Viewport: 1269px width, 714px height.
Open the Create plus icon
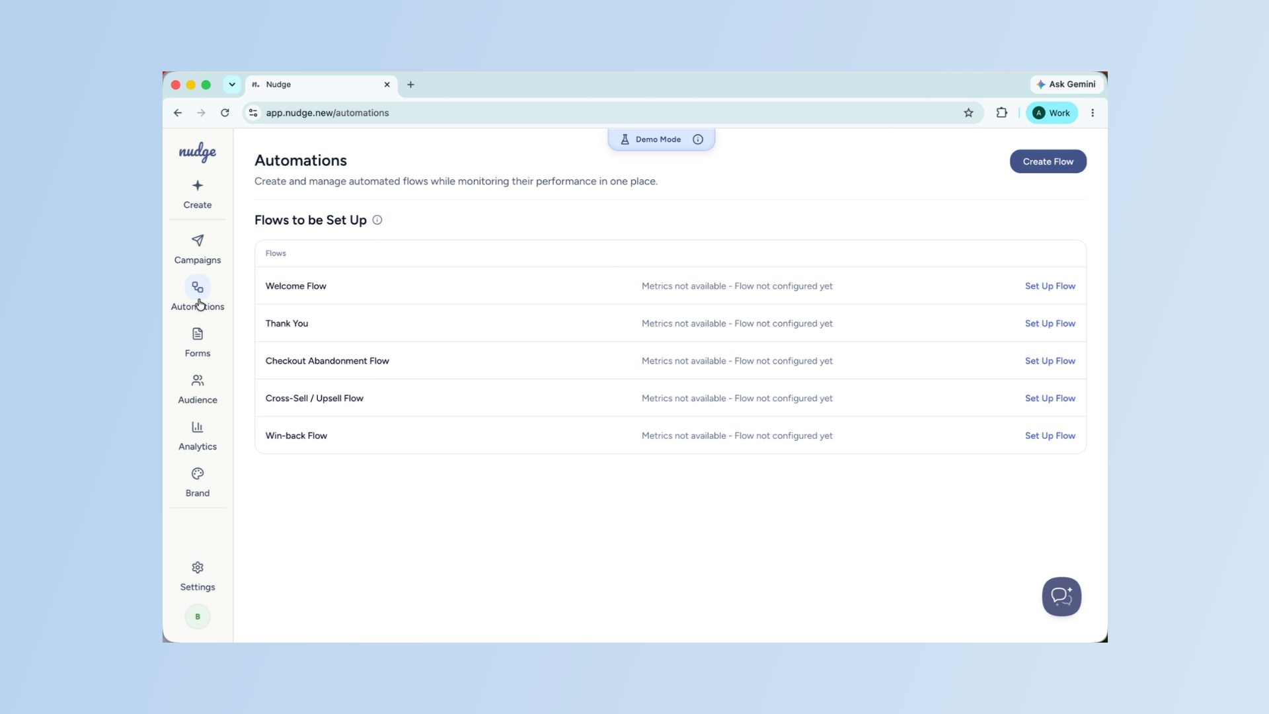(198, 185)
